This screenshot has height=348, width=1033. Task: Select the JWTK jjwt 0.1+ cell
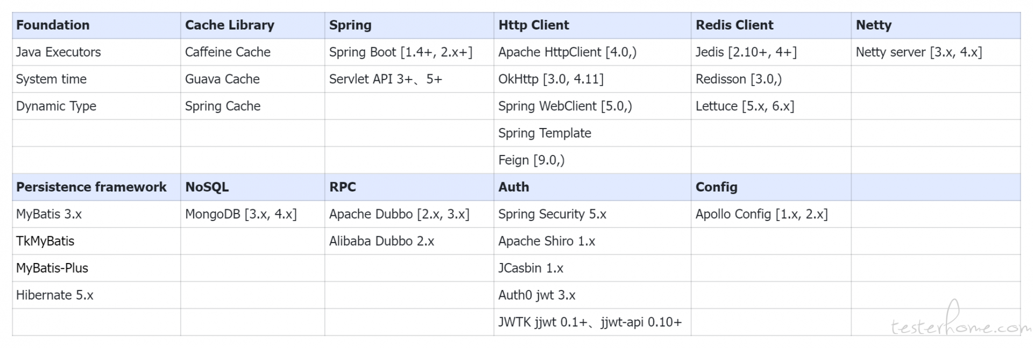coord(592,322)
